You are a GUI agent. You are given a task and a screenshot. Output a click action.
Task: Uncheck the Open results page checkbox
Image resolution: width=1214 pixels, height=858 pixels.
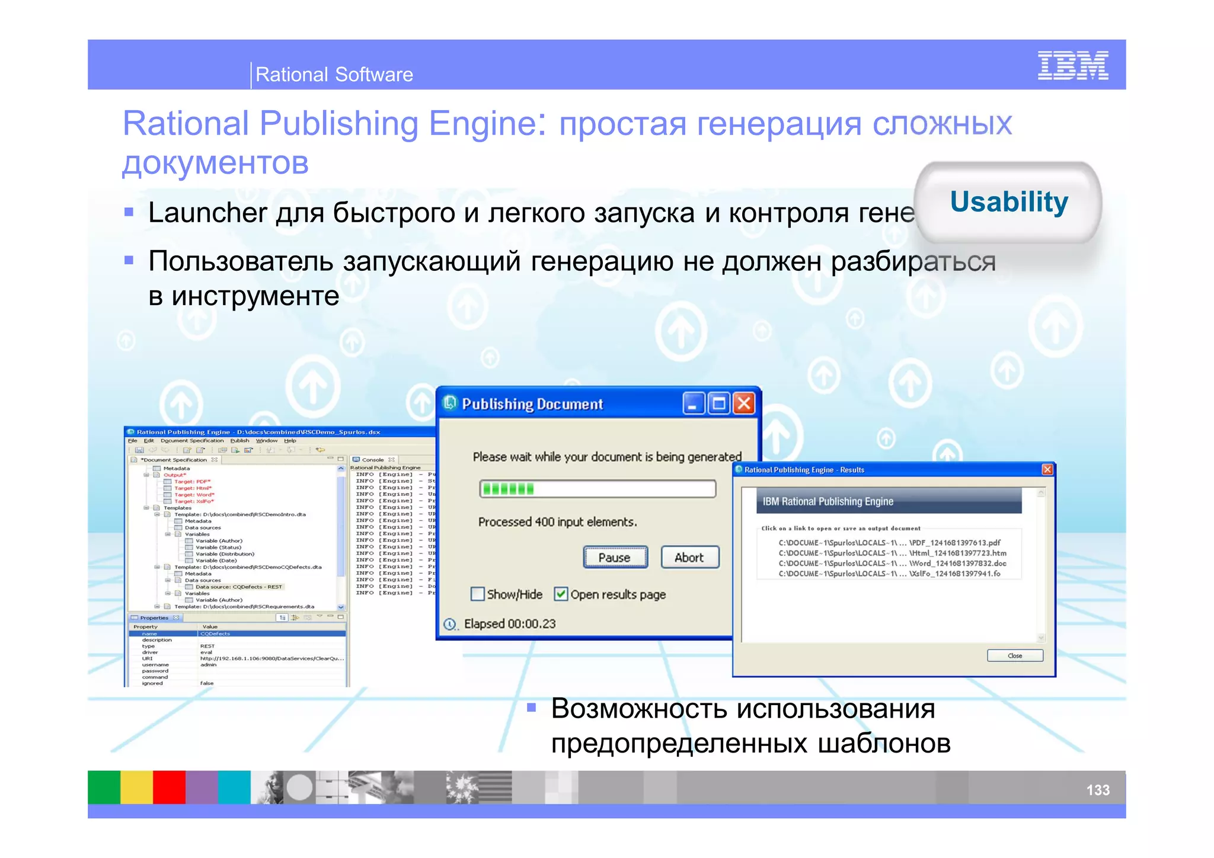(561, 594)
